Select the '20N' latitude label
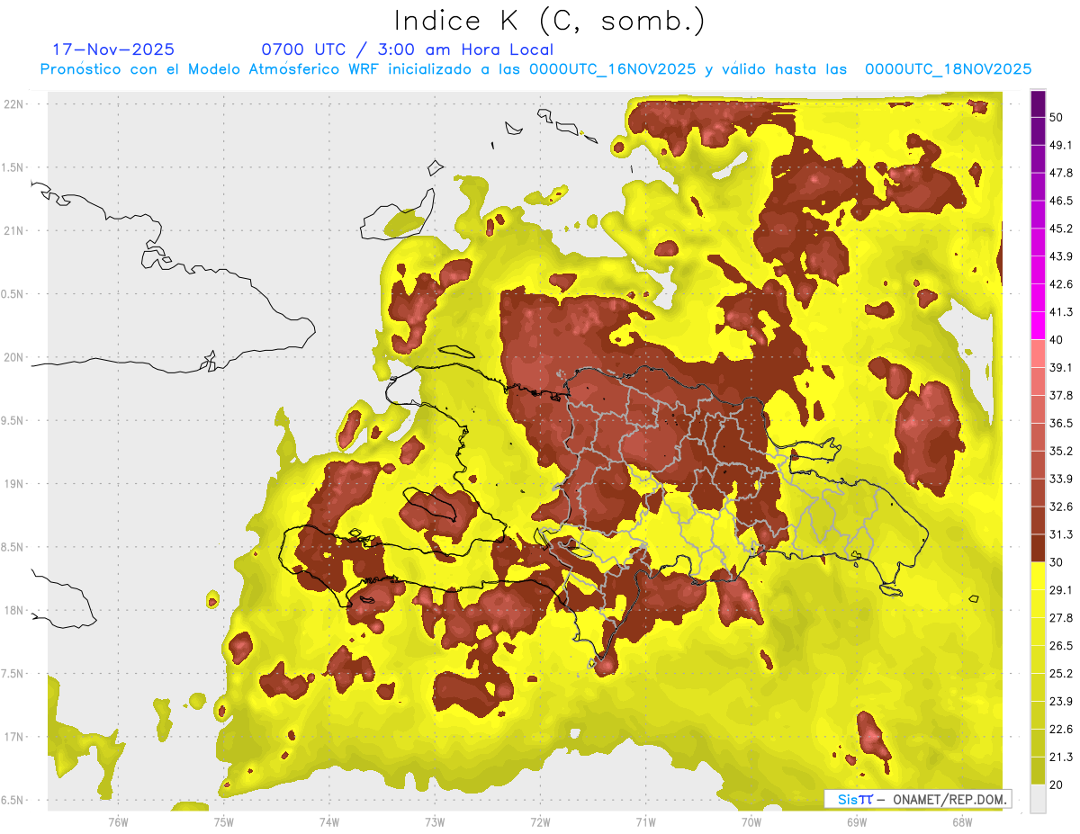The width and height of the screenshot is (1080, 834). 13,357
